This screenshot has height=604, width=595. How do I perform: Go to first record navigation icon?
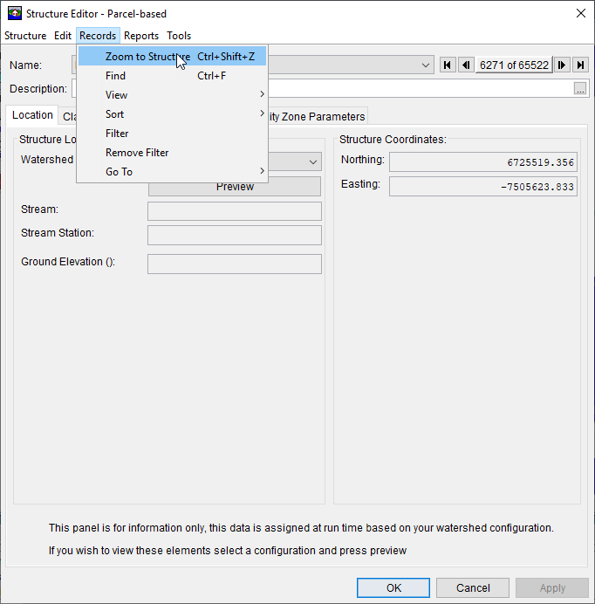(448, 65)
